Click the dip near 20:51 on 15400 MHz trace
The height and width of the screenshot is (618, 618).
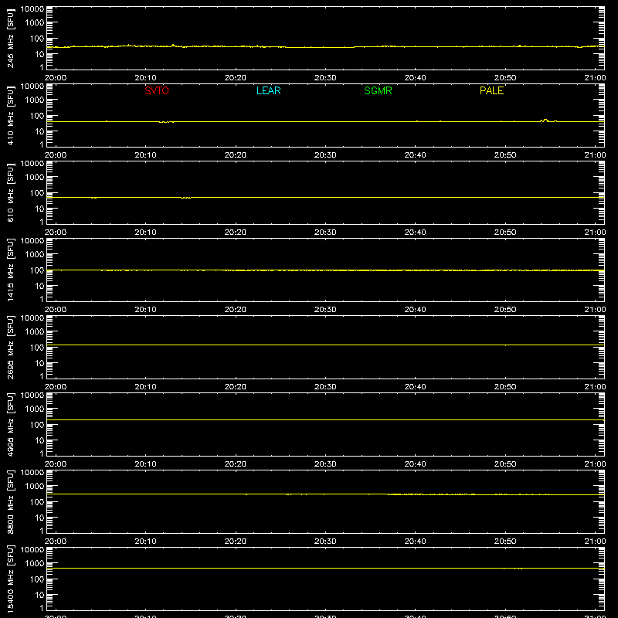pyautogui.click(x=518, y=569)
